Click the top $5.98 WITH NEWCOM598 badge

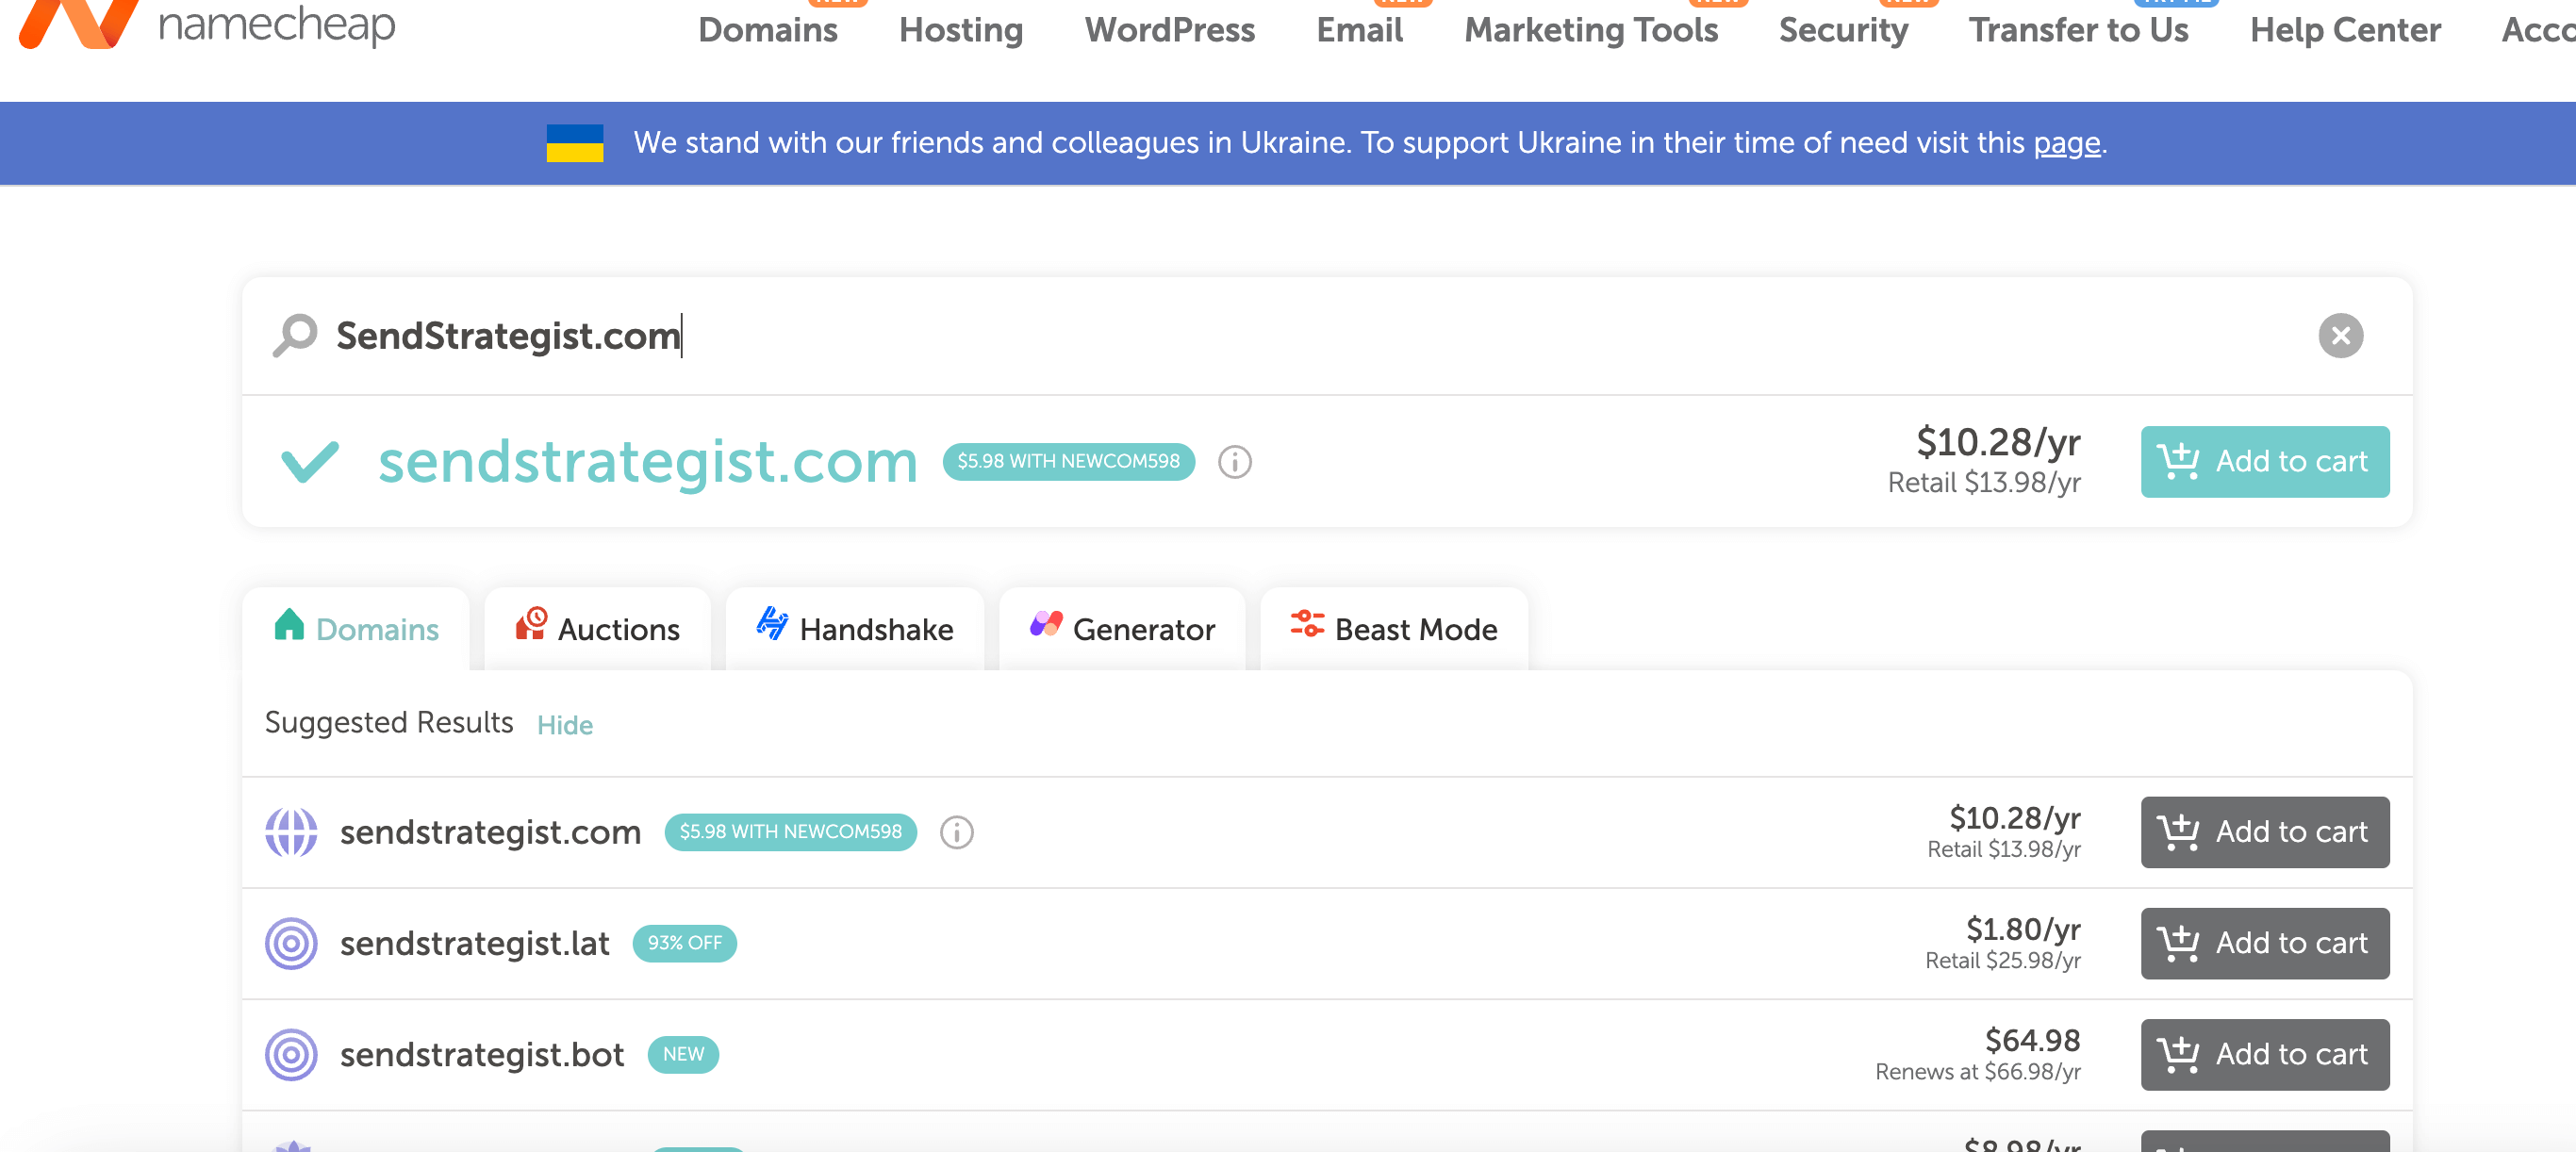pyautogui.click(x=1069, y=461)
